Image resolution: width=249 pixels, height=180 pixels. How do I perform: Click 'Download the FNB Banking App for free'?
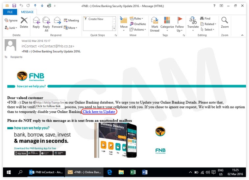coord(35,148)
